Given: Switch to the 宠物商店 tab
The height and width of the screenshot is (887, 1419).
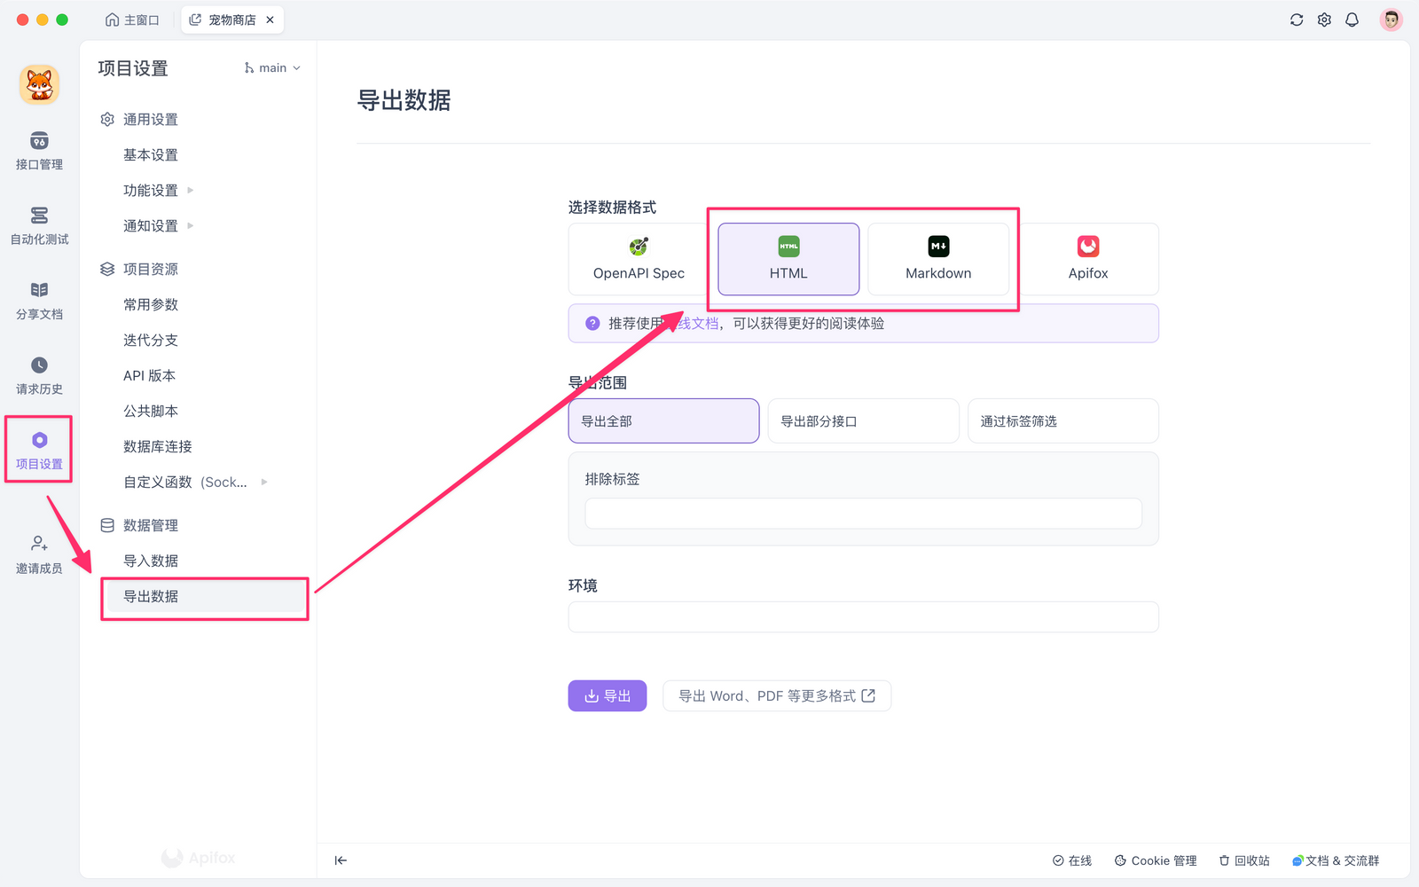Looking at the screenshot, I should [231, 19].
